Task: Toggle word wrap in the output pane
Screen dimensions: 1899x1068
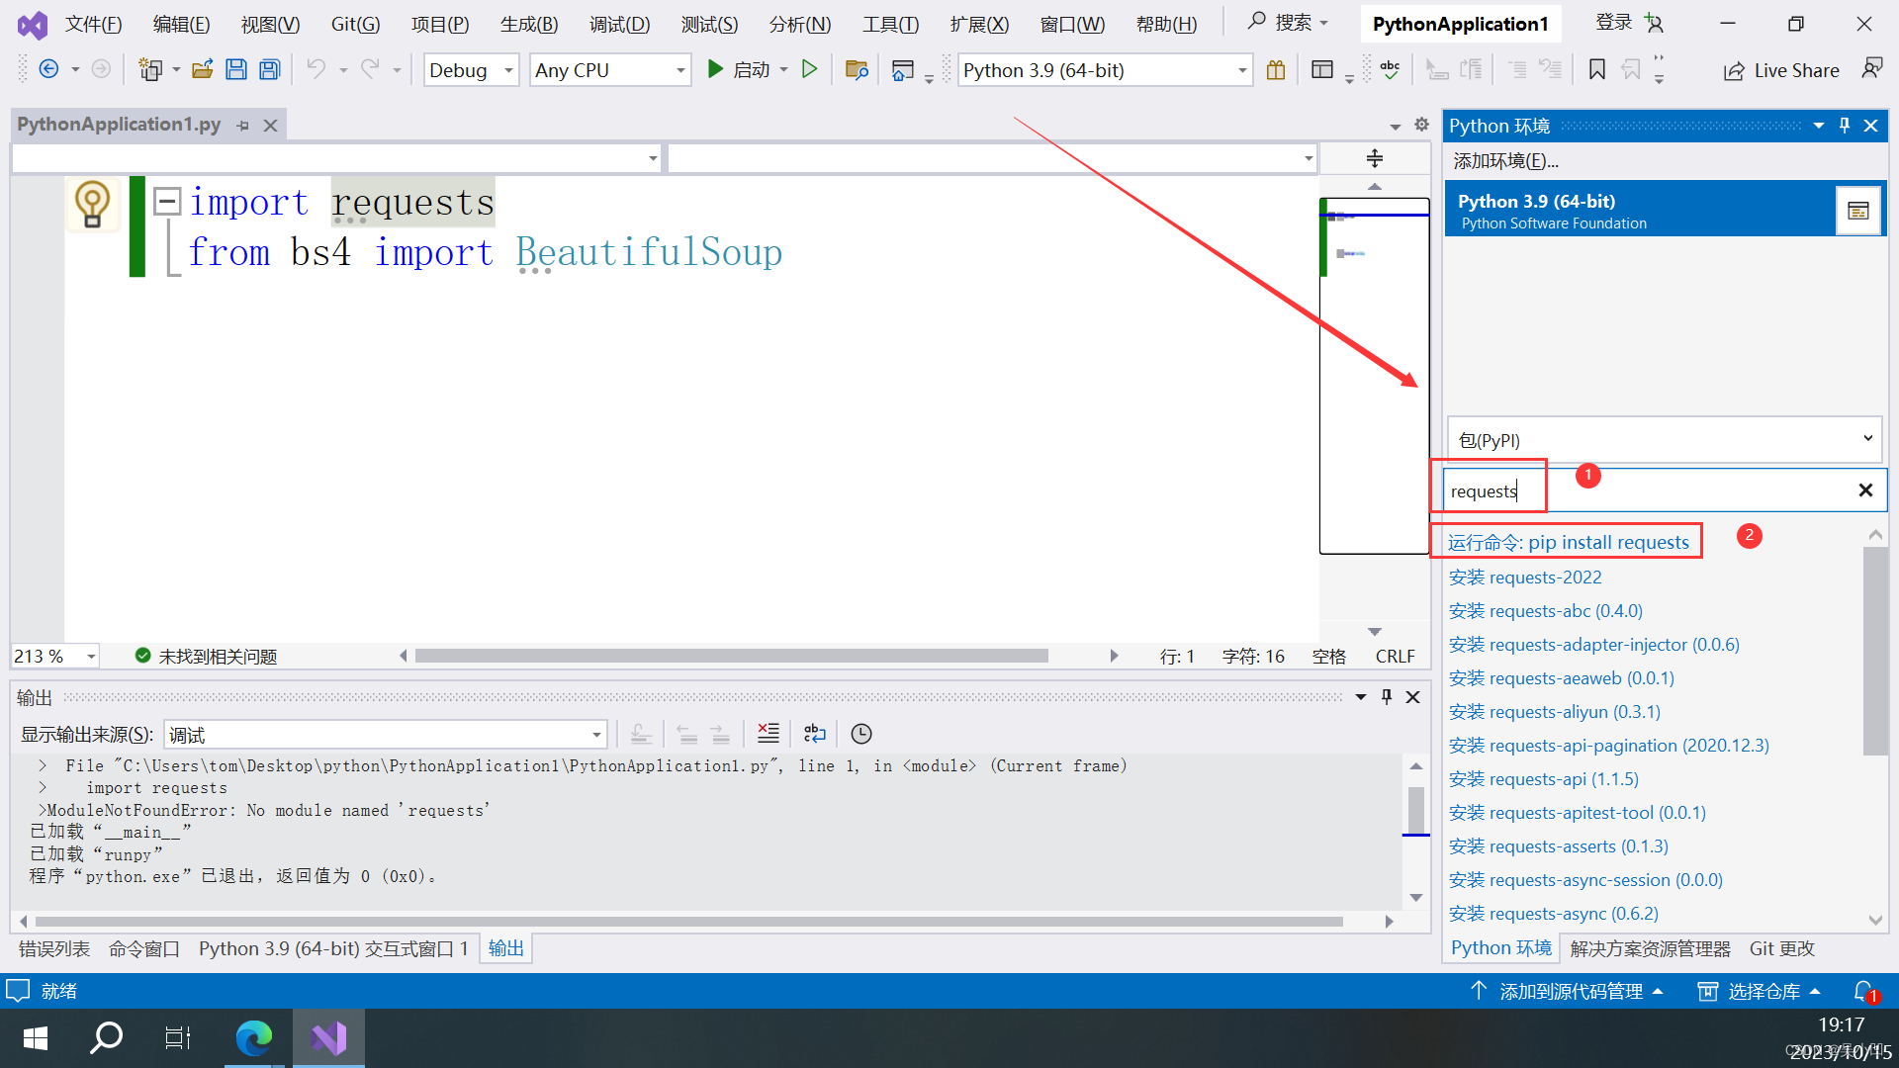Action: coord(814,734)
